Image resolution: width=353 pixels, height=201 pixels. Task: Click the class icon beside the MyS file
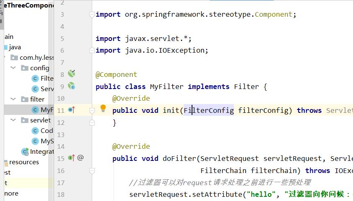pos(35,141)
